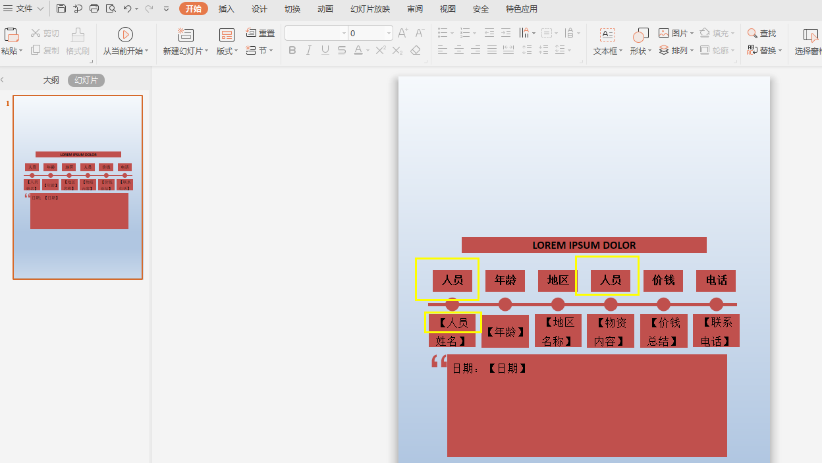
Task: Click the 文本框 text box icon
Action: coord(607,35)
